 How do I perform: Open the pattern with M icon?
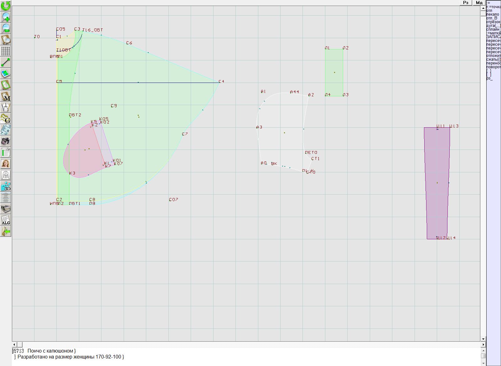(6, 96)
